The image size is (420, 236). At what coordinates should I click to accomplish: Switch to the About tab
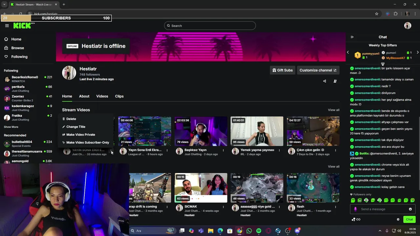[x=84, y=96]
